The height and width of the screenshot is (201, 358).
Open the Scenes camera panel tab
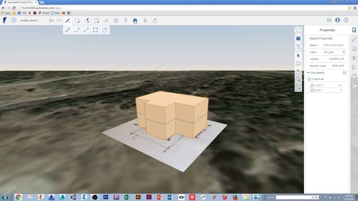click(354, 58)
